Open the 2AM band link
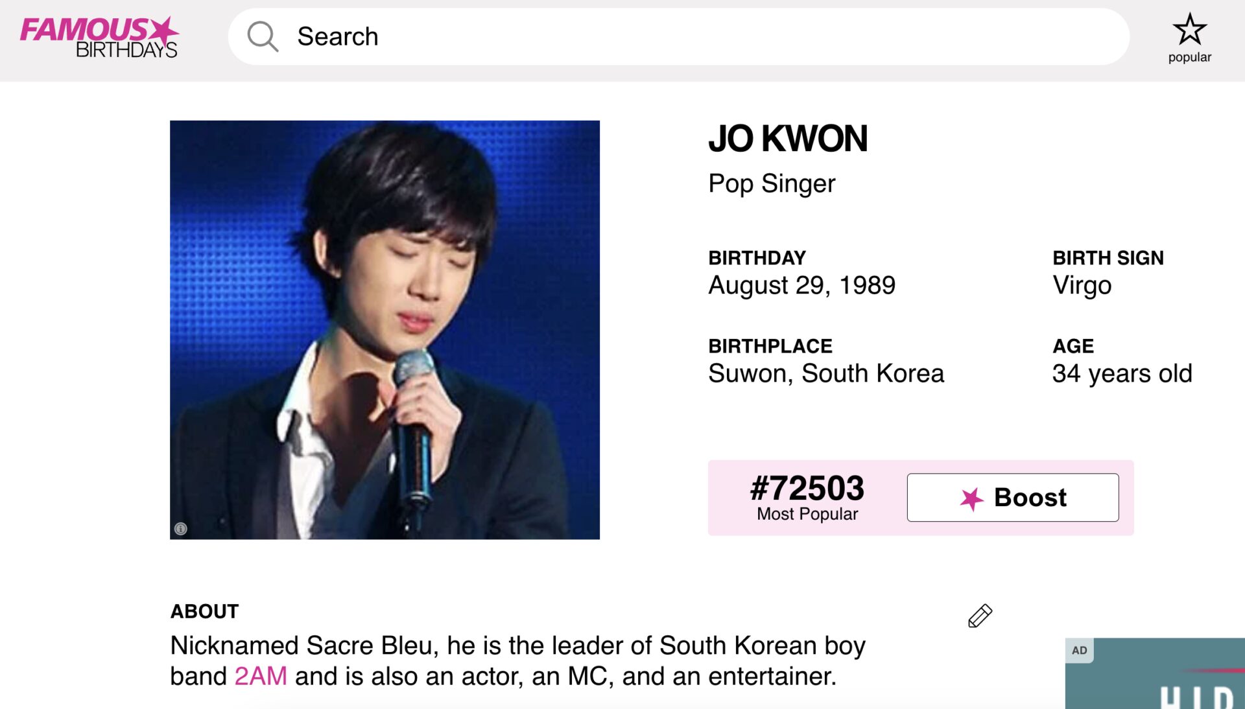Image resolution: width=1245 pixels, height=709 pixels. [x=261, y=676]
